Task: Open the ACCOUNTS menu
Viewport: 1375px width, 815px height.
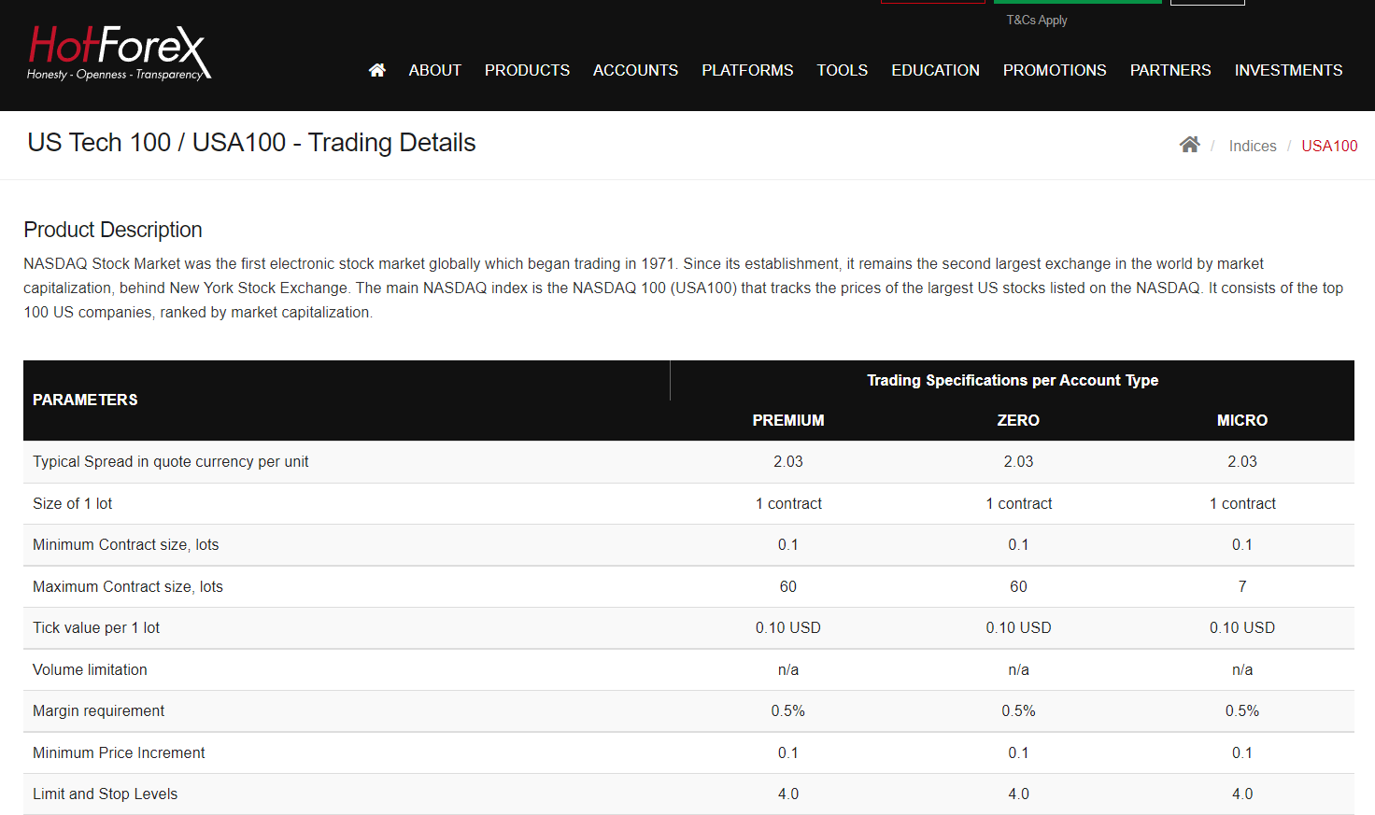Action: pos(635,70)
